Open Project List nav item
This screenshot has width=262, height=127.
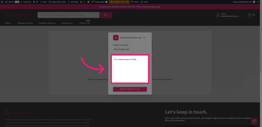coord(85,23)
